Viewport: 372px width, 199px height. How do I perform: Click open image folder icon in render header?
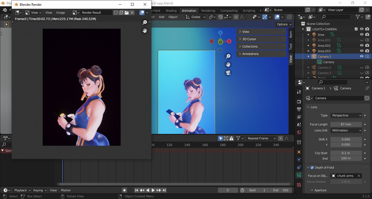point(127,13)
